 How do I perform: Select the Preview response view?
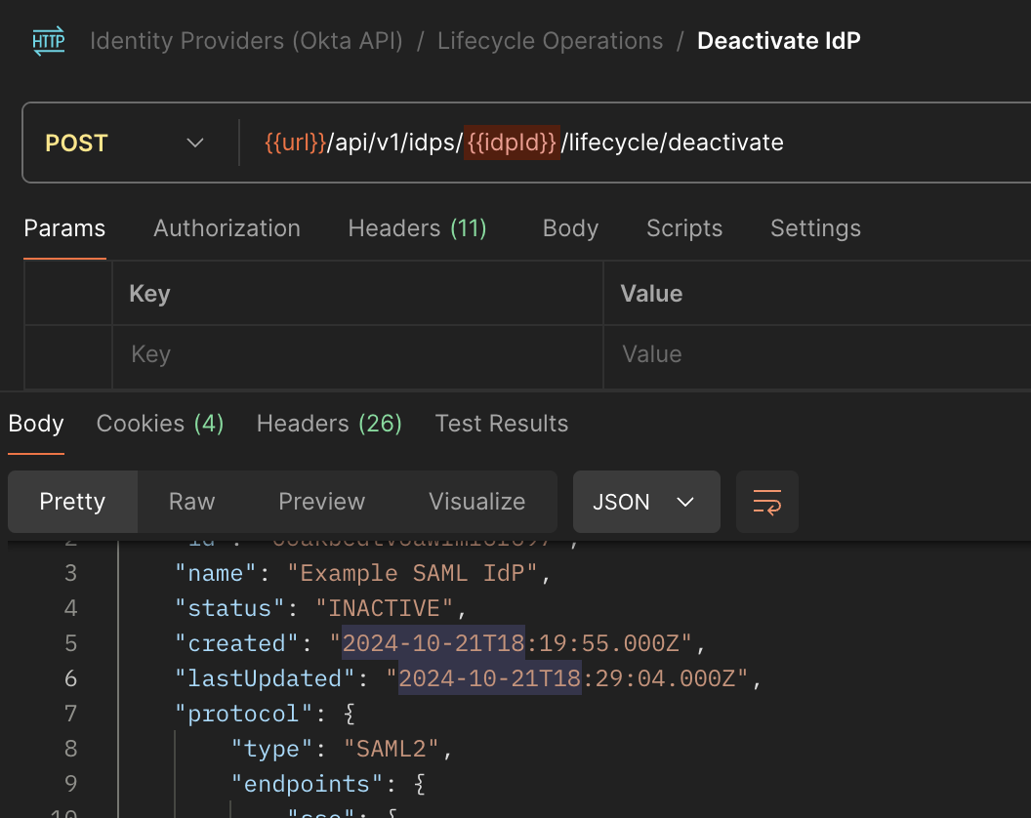point(321,502)
